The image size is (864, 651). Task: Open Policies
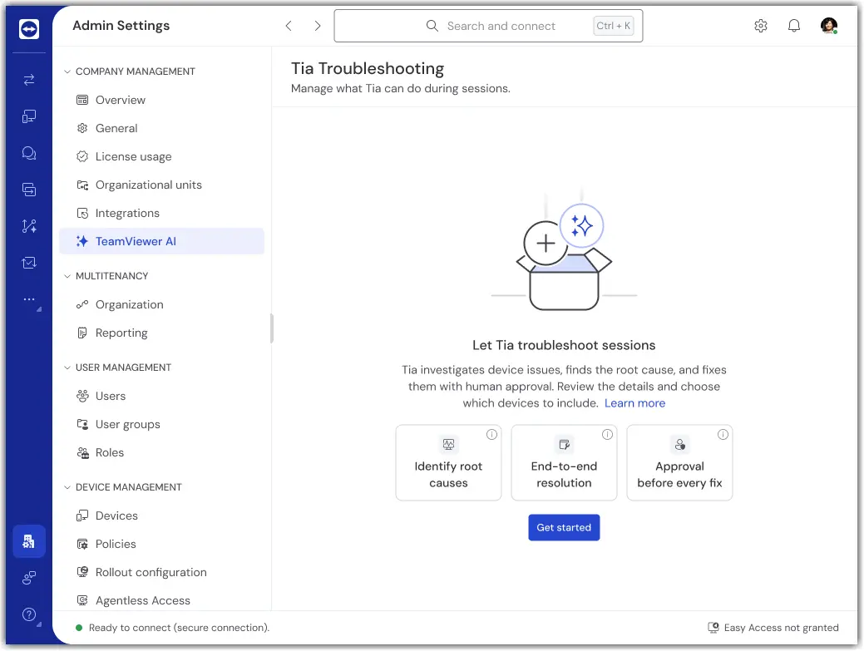coord(161,544)
